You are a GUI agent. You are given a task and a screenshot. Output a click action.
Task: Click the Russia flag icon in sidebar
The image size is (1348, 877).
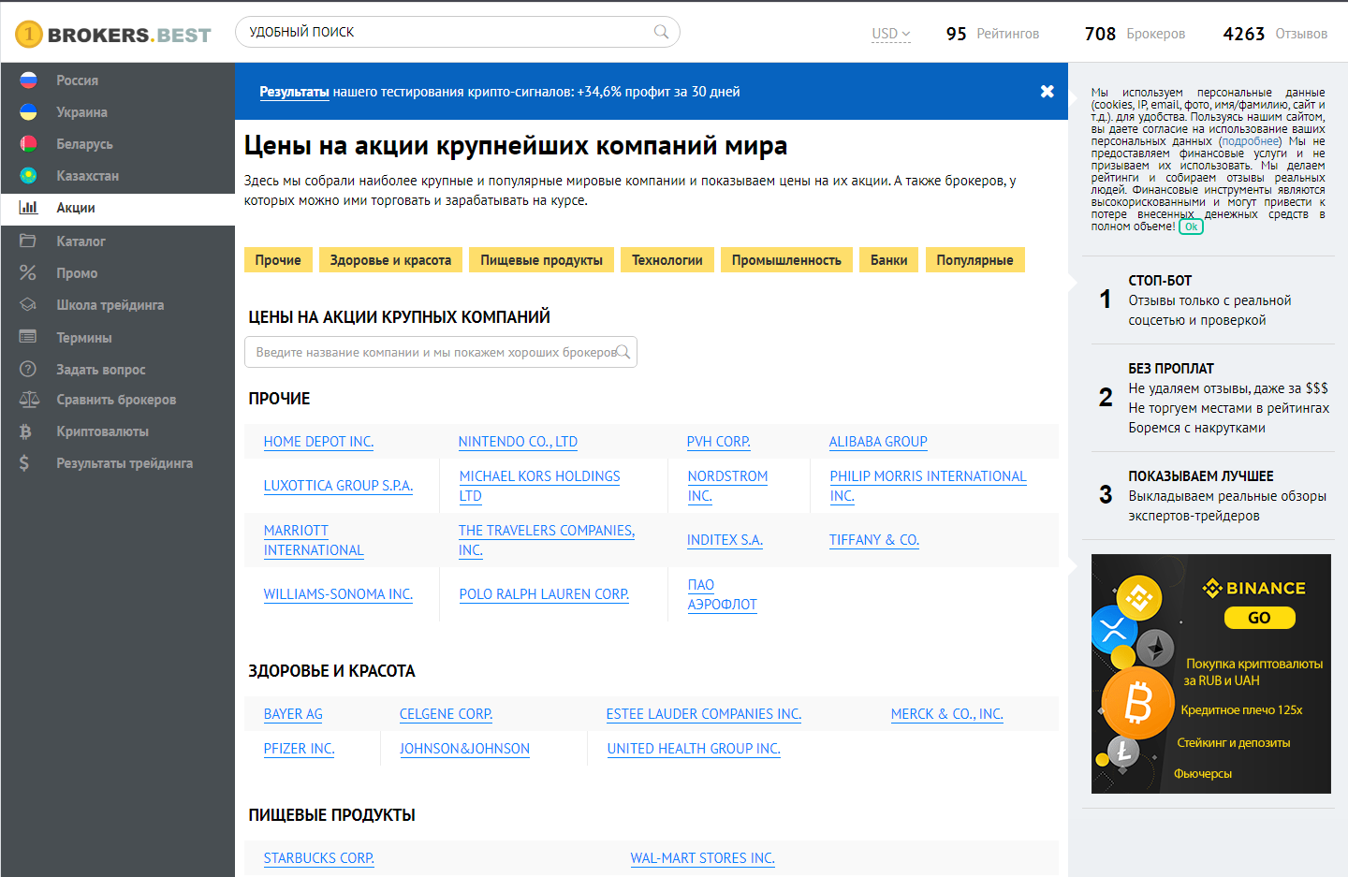[x=28, y=80]
